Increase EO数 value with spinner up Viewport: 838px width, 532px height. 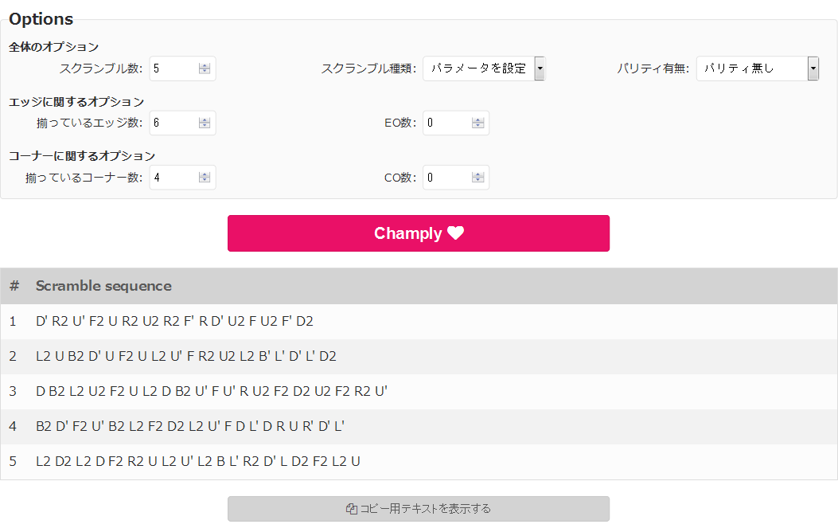click(x=477, y=120)
